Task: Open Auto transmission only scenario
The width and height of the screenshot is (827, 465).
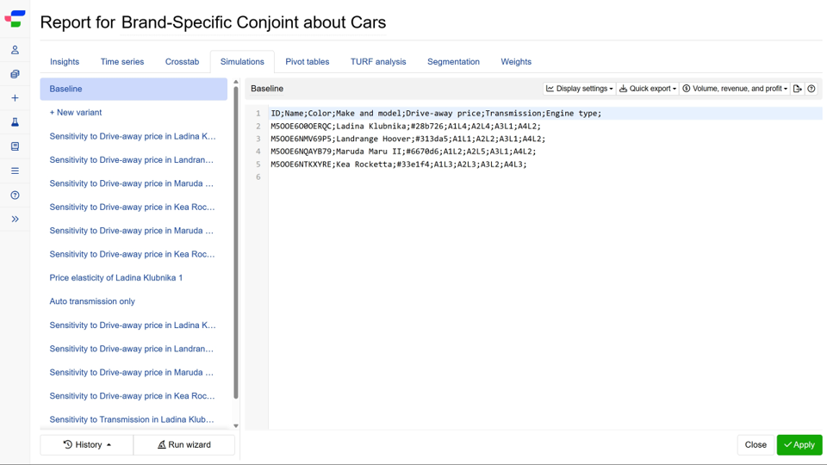Action: click(x=92, y=301)
